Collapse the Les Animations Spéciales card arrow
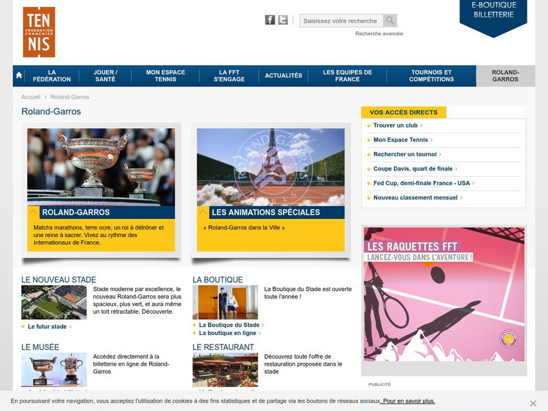The image size is (548, 411). click(x=203, y=212)
